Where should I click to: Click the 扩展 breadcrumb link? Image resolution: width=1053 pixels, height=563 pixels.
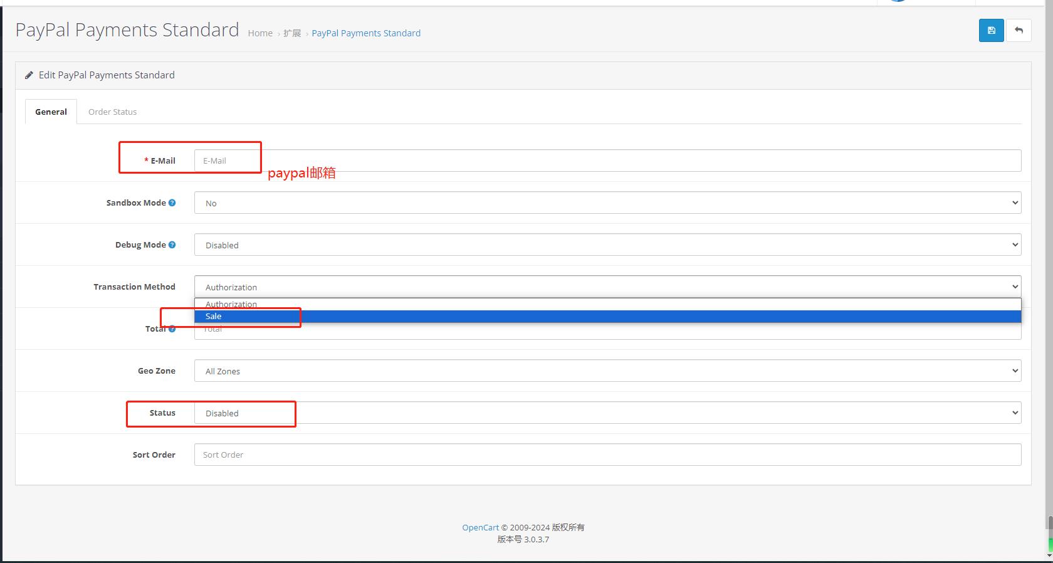click(292, 33)
